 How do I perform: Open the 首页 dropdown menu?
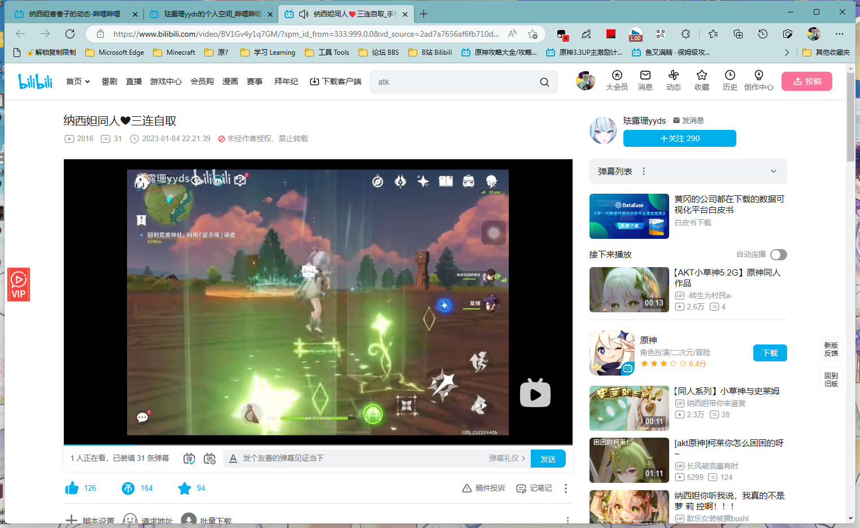point(78,81)
